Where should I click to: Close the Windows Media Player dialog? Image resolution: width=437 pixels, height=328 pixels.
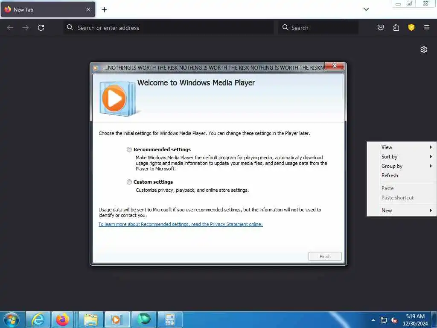[x=335, y=66]
